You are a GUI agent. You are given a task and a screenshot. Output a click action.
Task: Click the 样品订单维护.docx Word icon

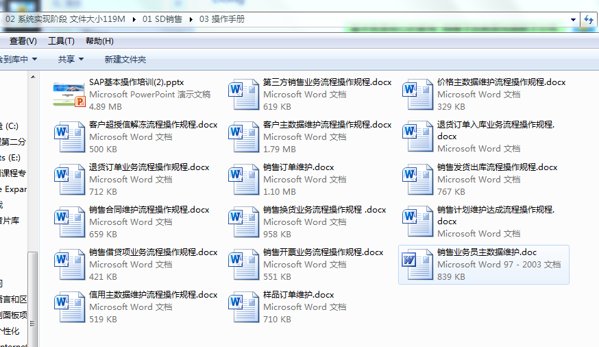pyautogui.click(x=243, y=307)
